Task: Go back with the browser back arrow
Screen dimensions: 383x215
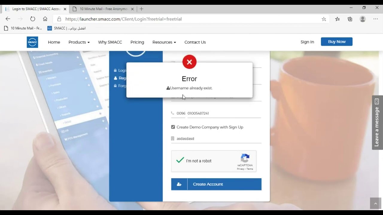Action: (8, 19)
